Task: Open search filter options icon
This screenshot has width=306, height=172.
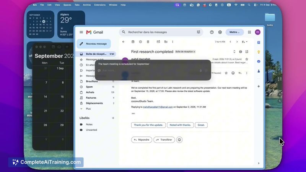Action: pos(198,32)
